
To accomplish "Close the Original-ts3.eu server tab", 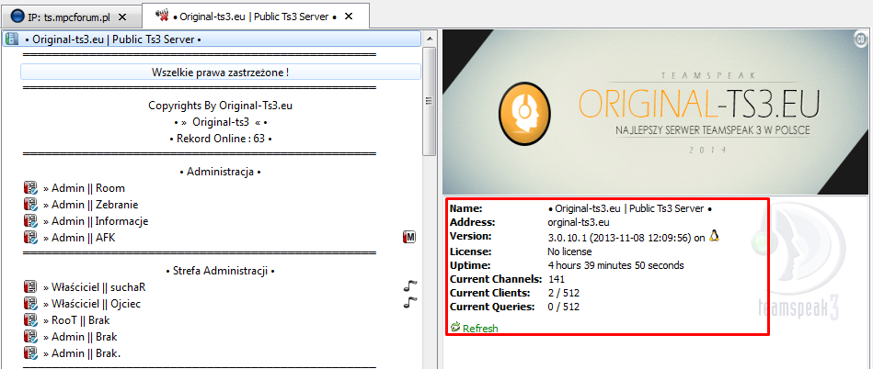I will click(x=349, y=17).
